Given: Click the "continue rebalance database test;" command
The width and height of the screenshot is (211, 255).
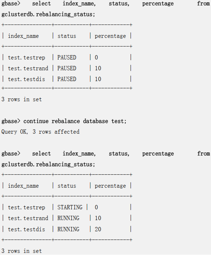Looking at the screenshot, I should click(x=75, y=121).
